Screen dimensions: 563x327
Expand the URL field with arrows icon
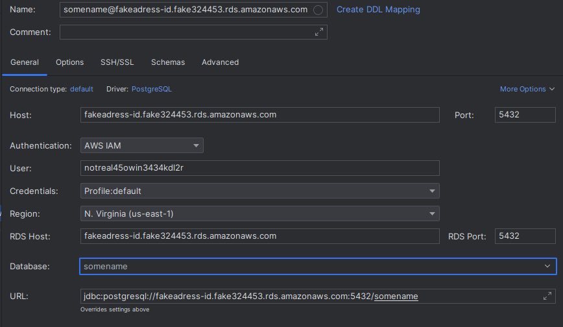pyautogui.click(x=547, y=296)
